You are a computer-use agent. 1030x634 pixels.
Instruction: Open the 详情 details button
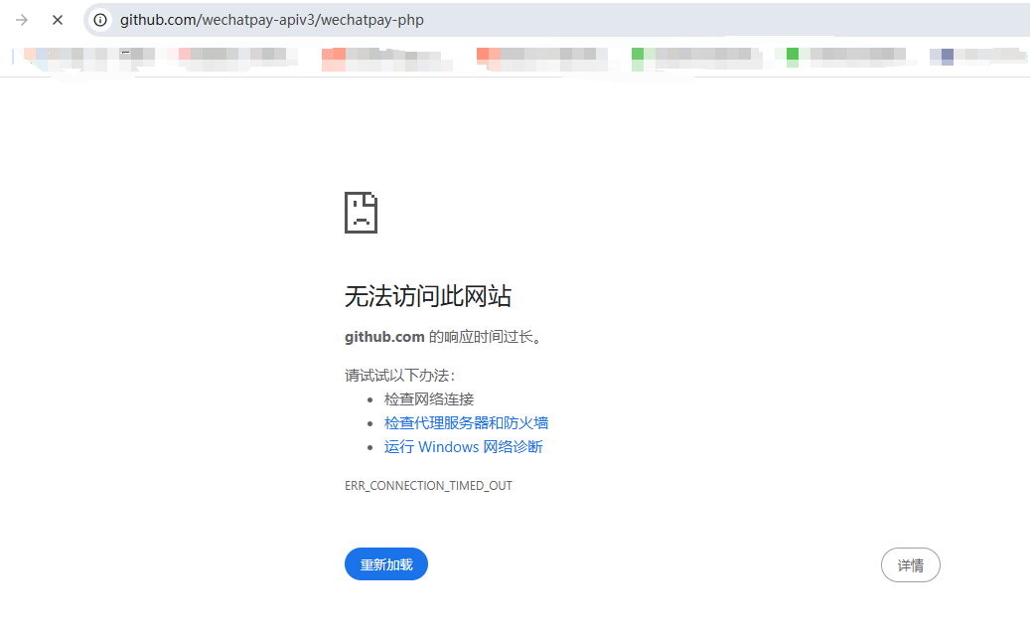911,565
